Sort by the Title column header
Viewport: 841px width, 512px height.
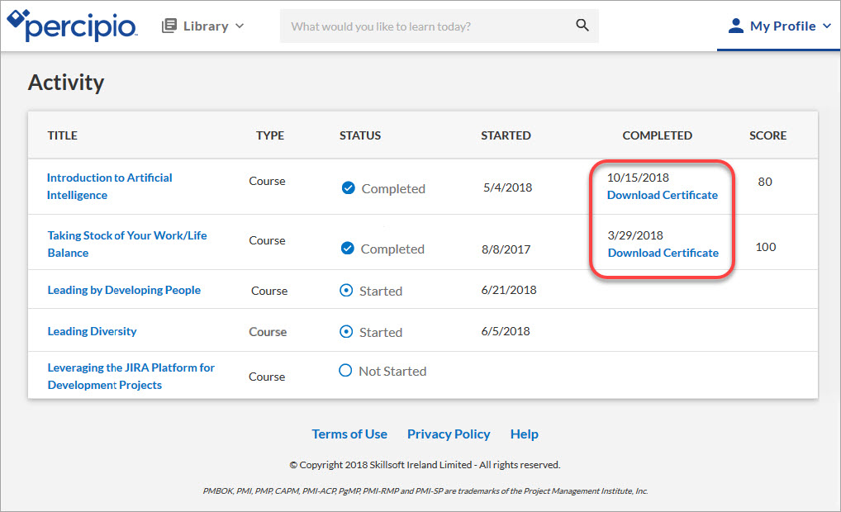click(x=62, y=135)
